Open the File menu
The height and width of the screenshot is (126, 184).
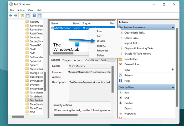(12, 10)
